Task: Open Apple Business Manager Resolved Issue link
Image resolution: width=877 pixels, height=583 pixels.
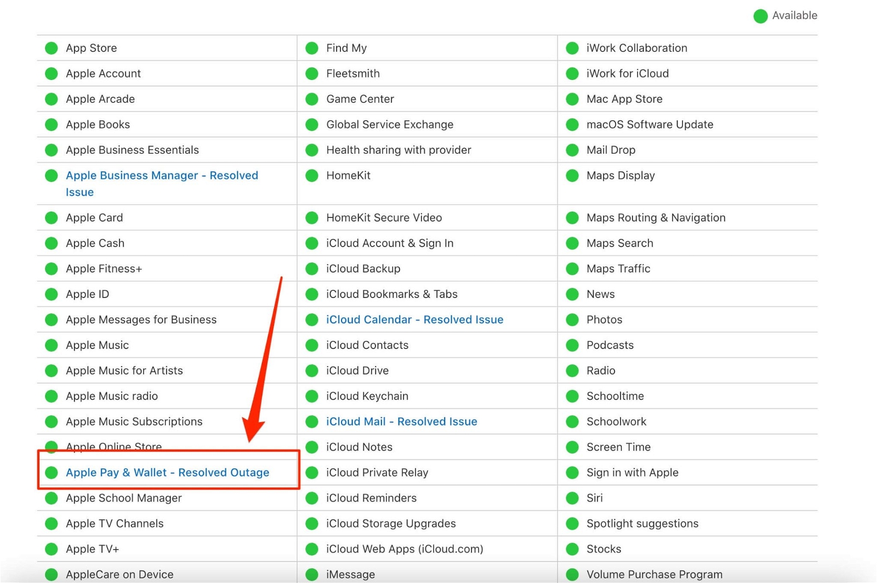Action: point(162,184)
